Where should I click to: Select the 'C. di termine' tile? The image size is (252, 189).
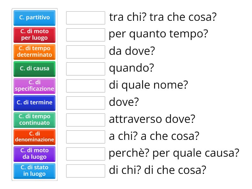34,103
